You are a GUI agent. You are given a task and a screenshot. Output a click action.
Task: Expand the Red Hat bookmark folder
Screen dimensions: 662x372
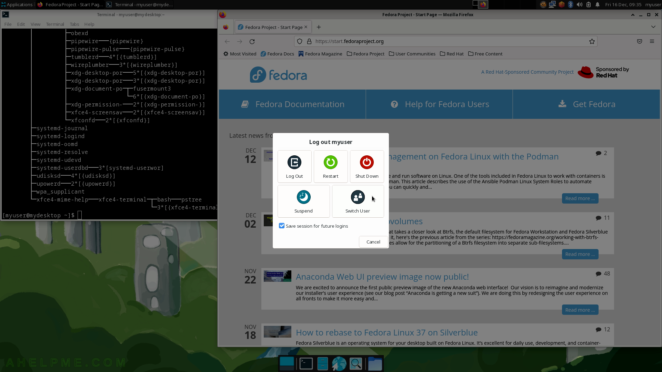(452, 54)
